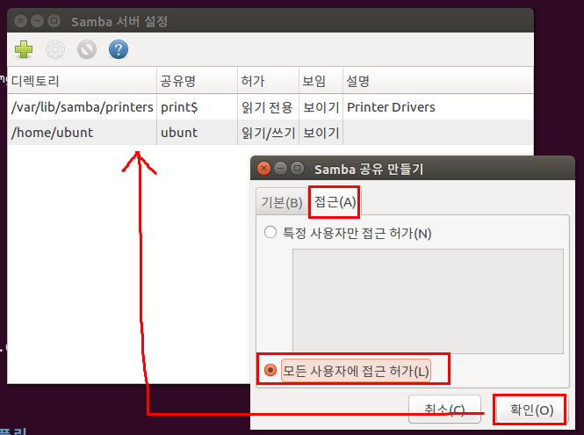Open help with the blue question icon
The height and width of the screenshot is (435, 584).
(119, 49)
